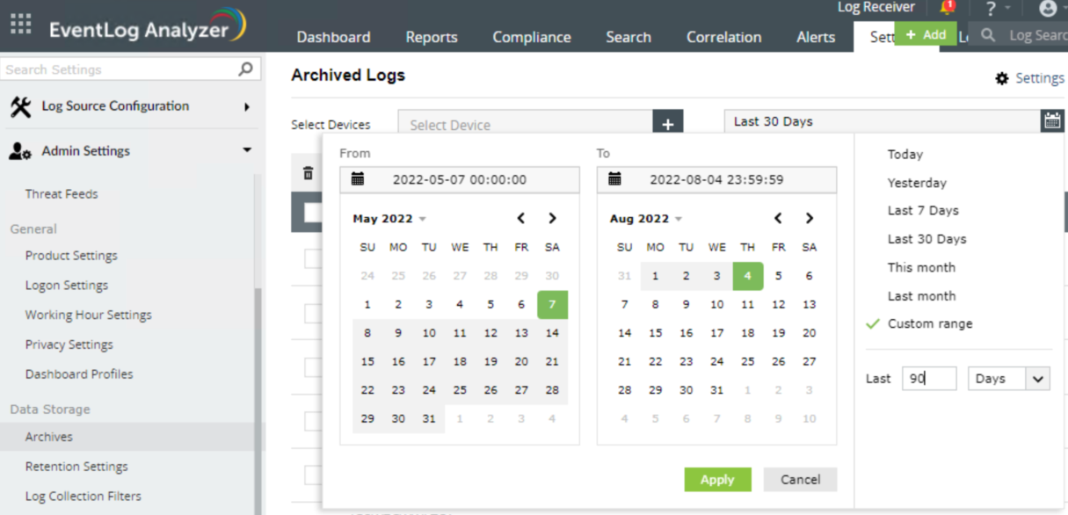Select the Last 7 Days preset
Screen dimensions: 1068x515
(x=923, y=211)
